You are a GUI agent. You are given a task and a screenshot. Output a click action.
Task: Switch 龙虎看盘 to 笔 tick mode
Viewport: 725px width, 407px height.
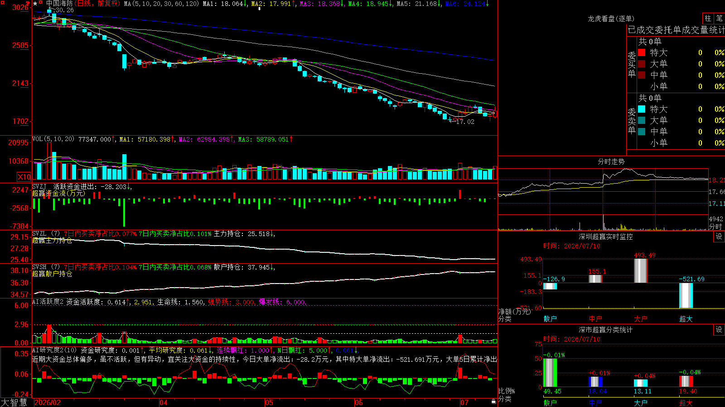[720, 19]
